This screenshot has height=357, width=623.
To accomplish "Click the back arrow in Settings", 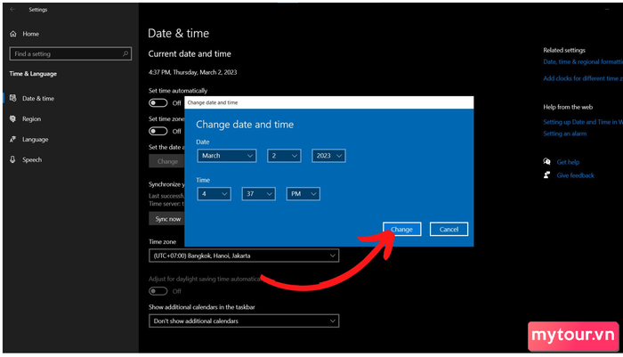I will click(12, 9).
